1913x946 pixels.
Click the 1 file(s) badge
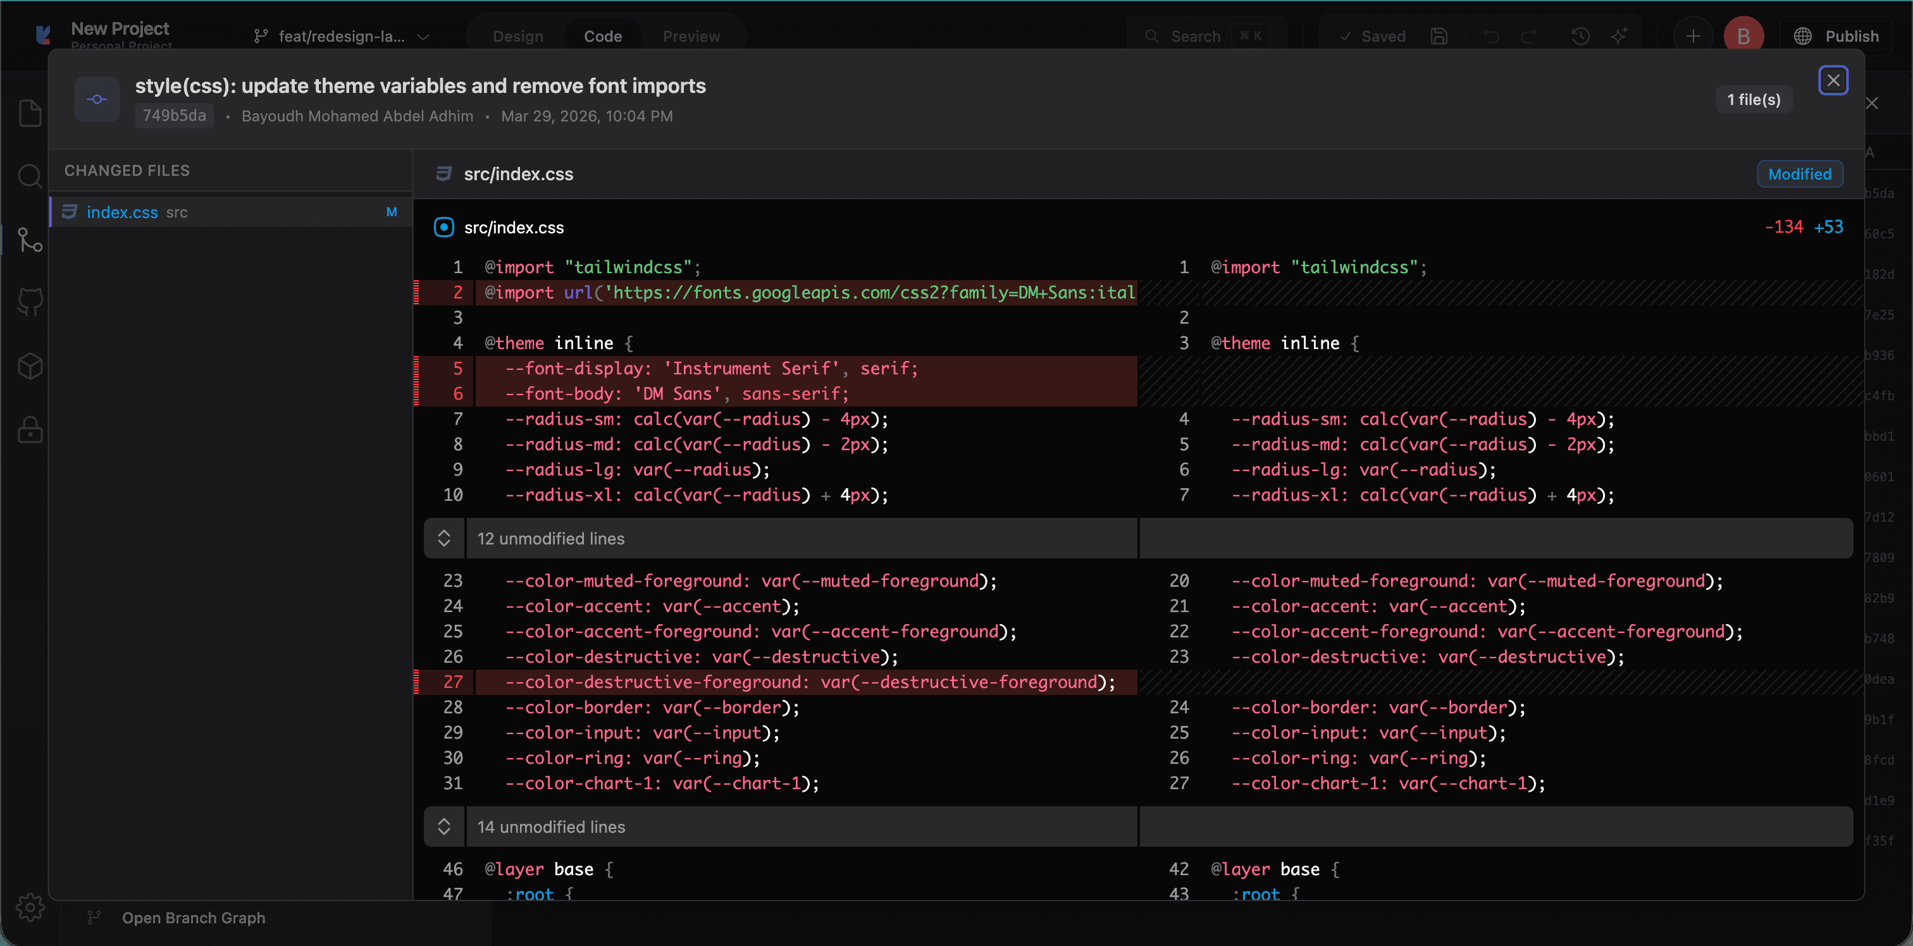coord(1754,99)
